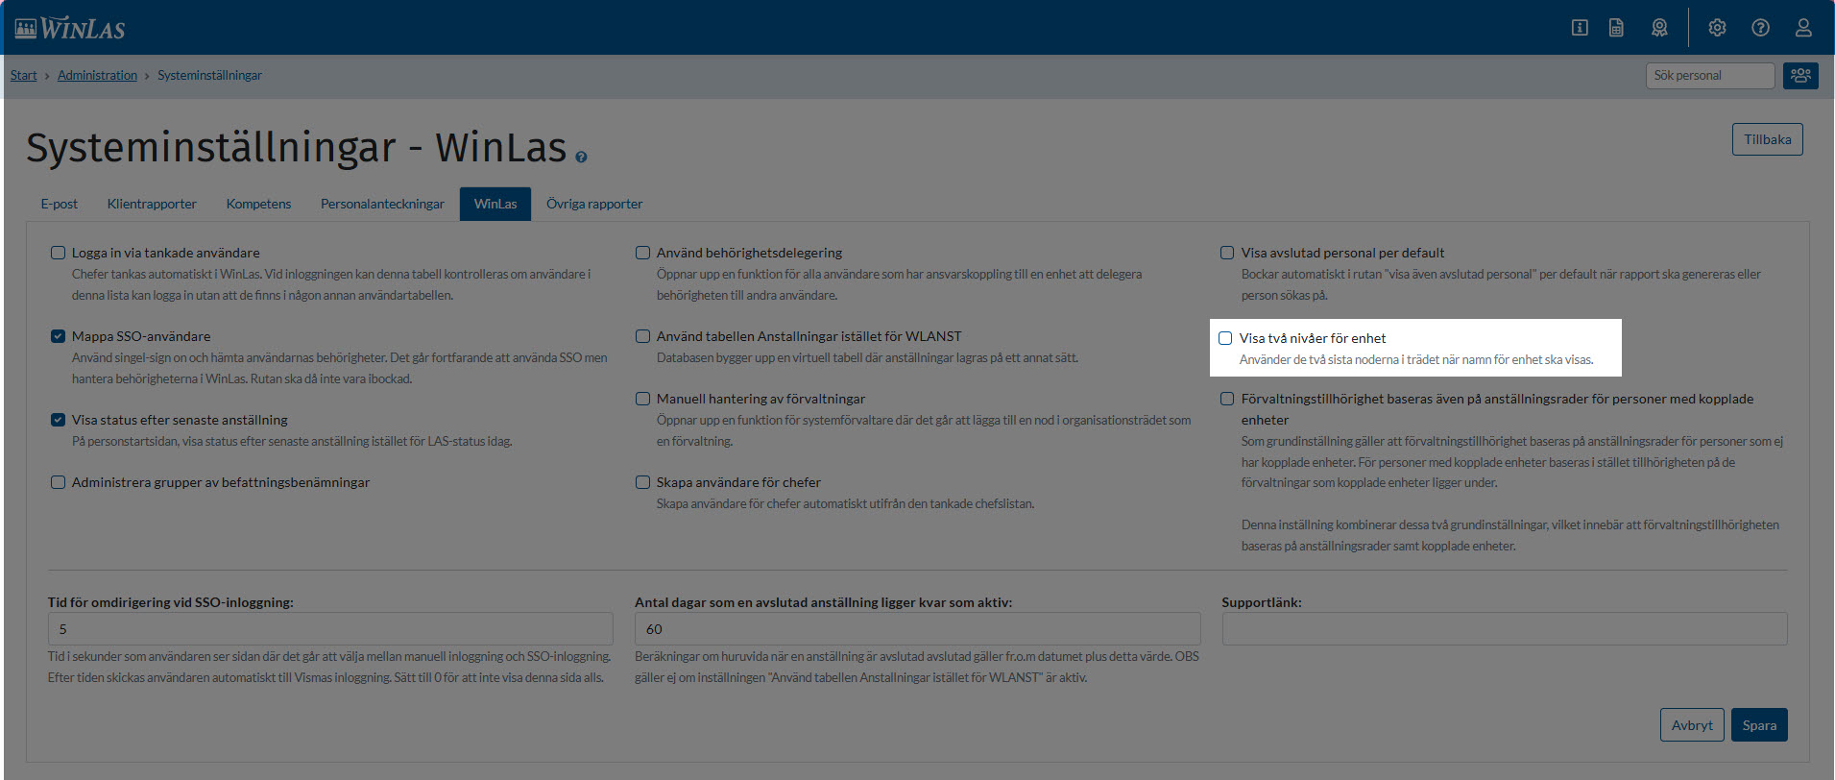This screenshot has width=1835, height=780.
Task: Click the WinLas logo in header
Action: point(71,28)
